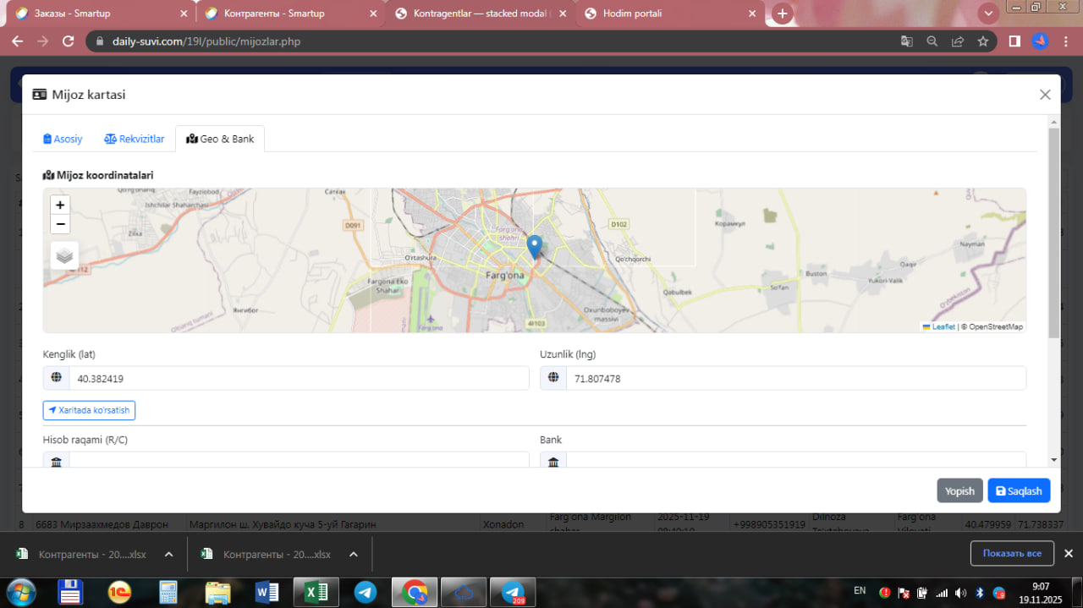
Task: Open the map layers control
Action: (x=64, y=255)
